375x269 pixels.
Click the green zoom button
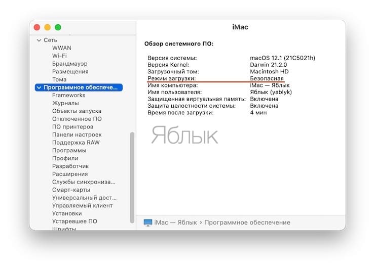(58, 27)
